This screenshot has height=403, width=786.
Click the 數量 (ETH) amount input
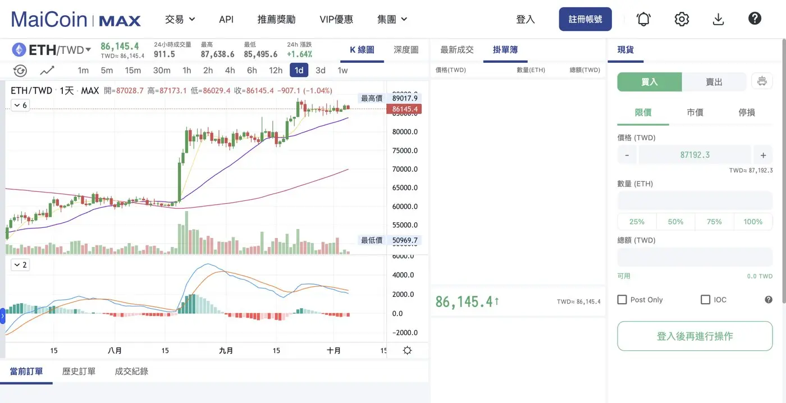[x=695, y=200]
